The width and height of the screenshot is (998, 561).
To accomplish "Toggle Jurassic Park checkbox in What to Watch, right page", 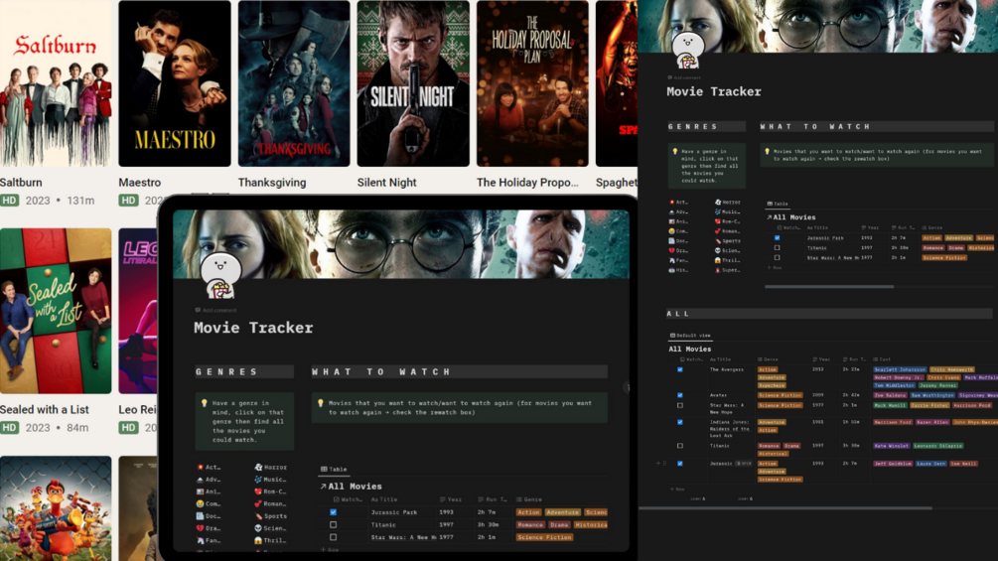I will click(x=778, y=238).
